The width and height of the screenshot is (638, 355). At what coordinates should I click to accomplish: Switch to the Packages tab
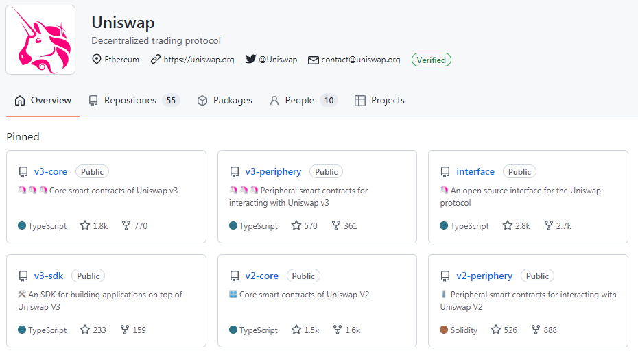click(x=224, y=101)
